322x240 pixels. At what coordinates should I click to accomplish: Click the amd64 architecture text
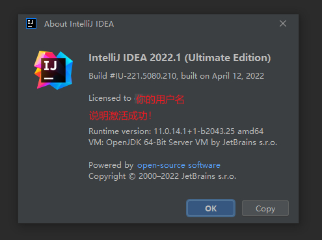tap(250, 131)
